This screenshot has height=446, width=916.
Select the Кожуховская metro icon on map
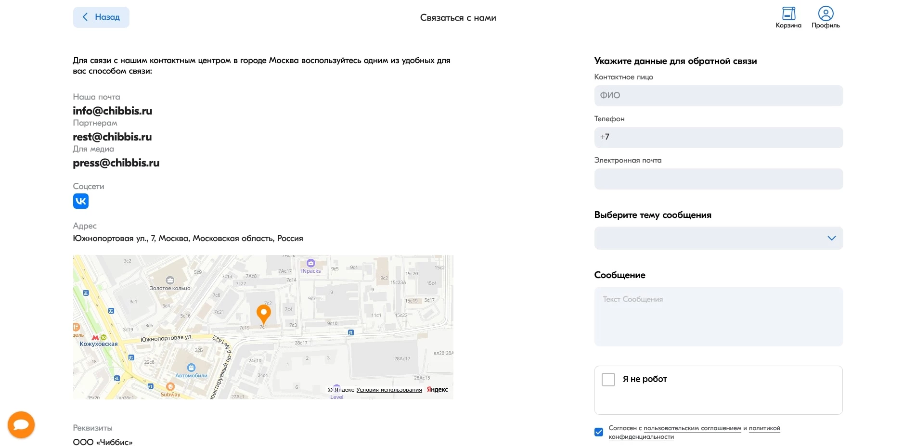(x=94, y=337)
